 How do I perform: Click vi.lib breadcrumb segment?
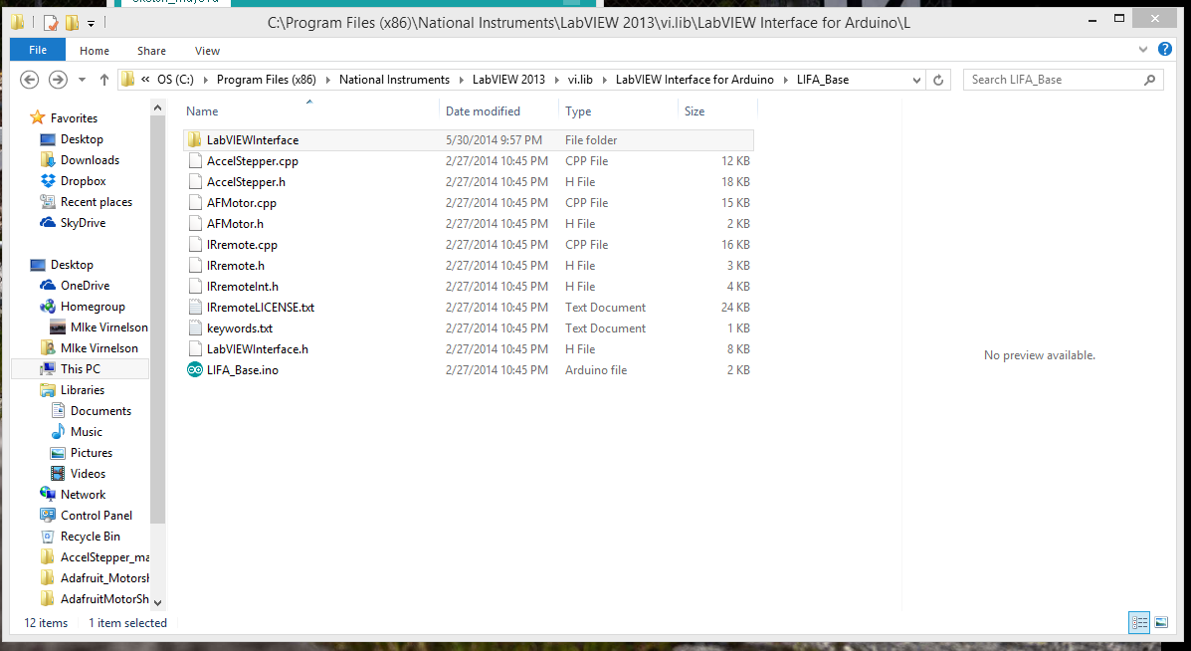click(x=579, y=80)
